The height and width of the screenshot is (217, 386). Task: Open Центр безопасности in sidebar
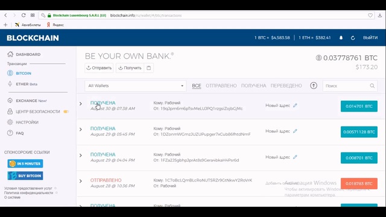[x=38, y=112]
